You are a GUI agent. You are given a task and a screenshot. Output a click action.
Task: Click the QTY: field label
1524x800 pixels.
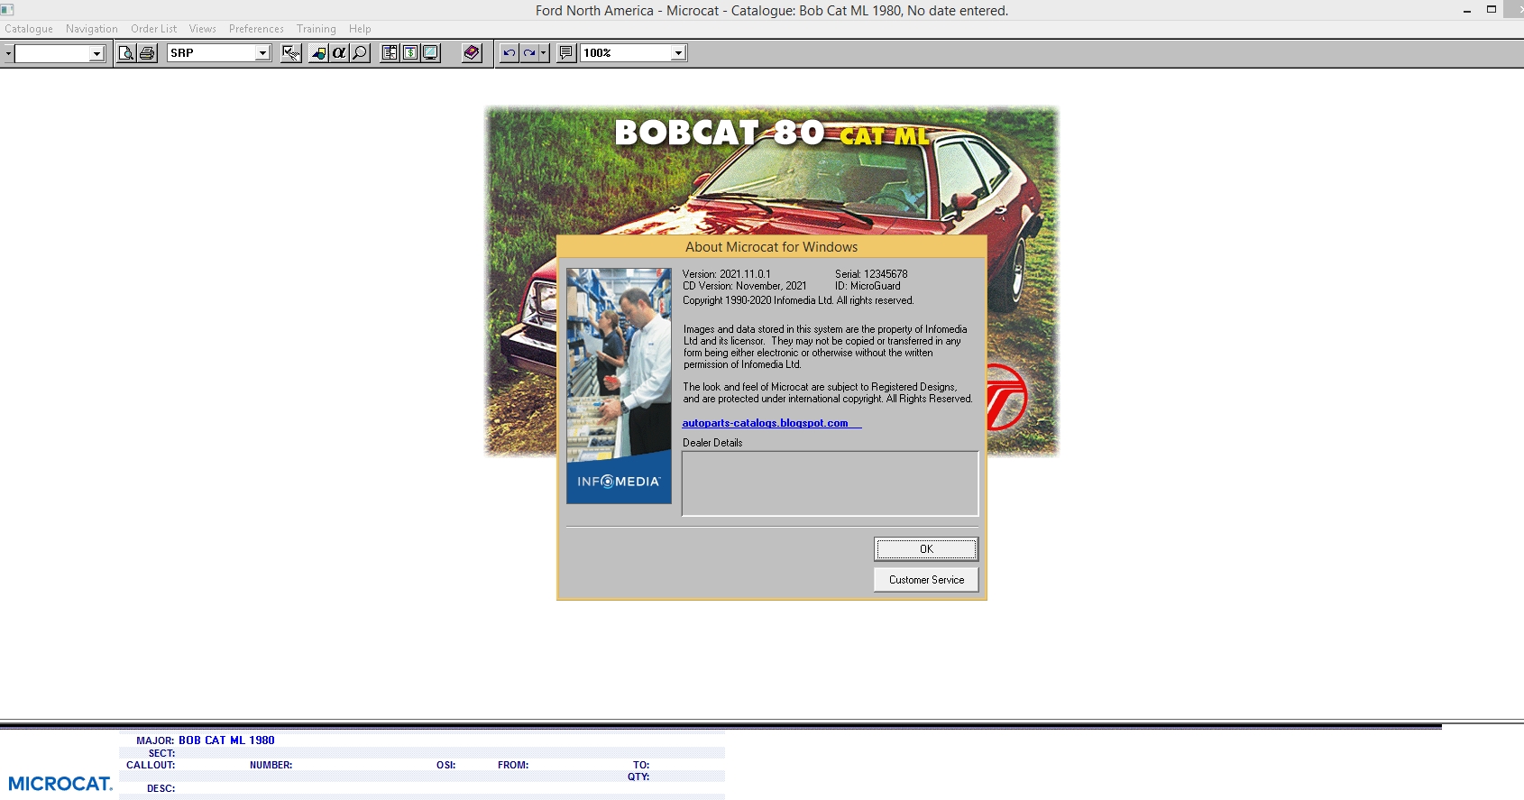[638, 777]
